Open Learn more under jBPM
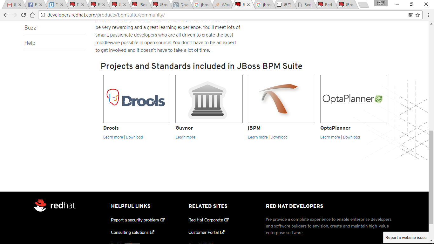Screen dimensions: 434x244 click(258, 137)
